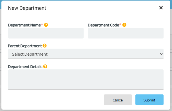The height and width of the screenshot is (111, 172).
Task: Focus the Department Name text field
Action: 46,33
